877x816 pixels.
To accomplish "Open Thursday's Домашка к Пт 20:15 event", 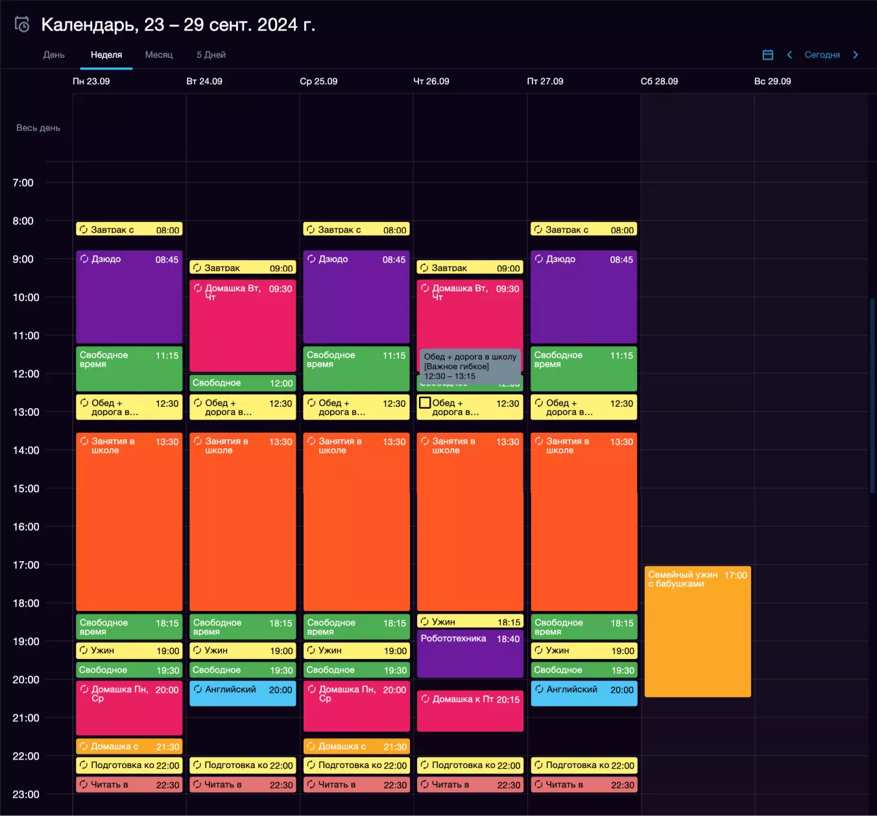I will [470, 712].
